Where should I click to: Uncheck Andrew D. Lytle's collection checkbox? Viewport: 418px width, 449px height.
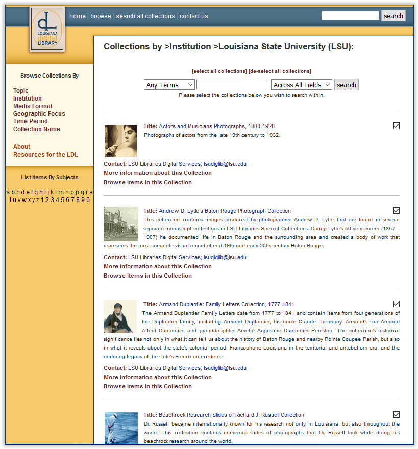(x=396, y=210)
